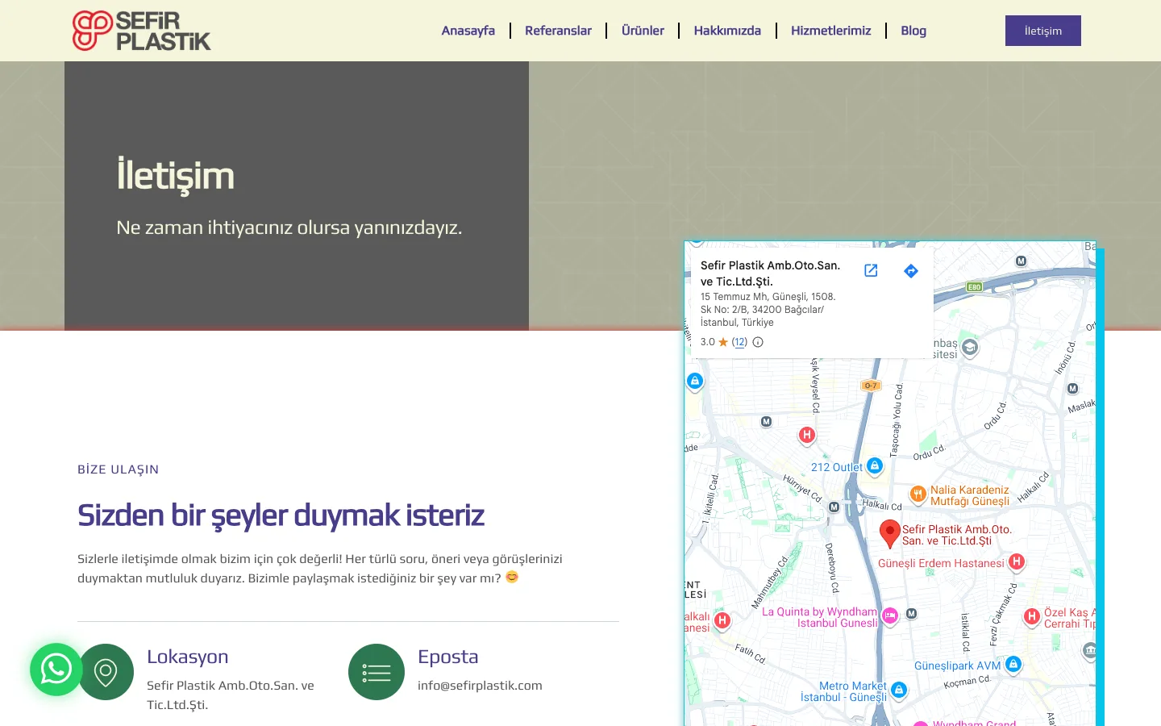The image size is (1161, 726).
Task: Open Hizmetlerimiz in the navigation
Action: coord(830,31)
